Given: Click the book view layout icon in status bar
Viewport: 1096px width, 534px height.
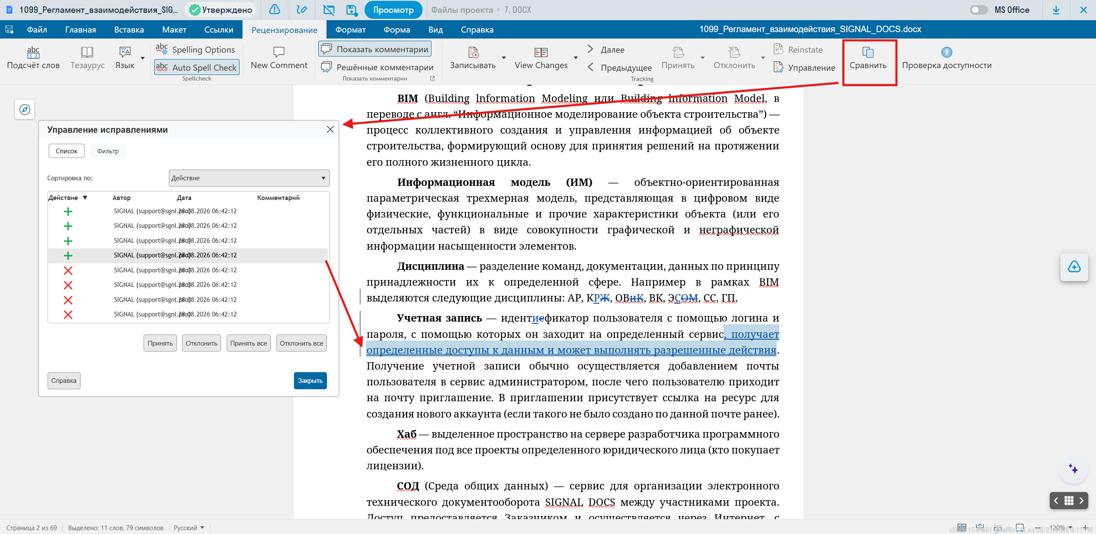Looking at the screenshot, I should click(961, 527).
